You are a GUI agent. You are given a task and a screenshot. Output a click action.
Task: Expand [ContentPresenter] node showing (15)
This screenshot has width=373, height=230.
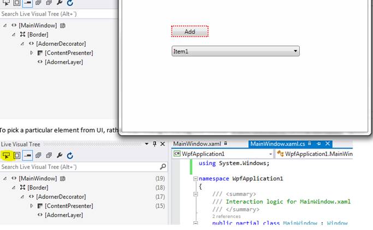click(x=31, y=206)
